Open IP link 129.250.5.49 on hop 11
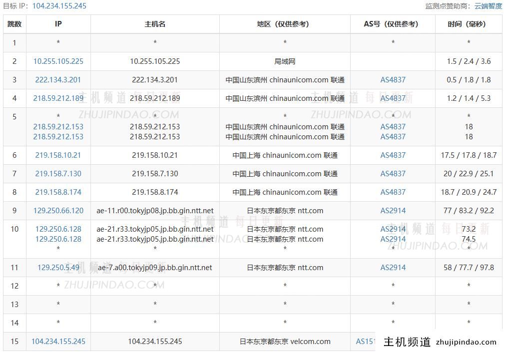This screenshot has height=354, width=505. pyautogui.click(x=58, y=267)
